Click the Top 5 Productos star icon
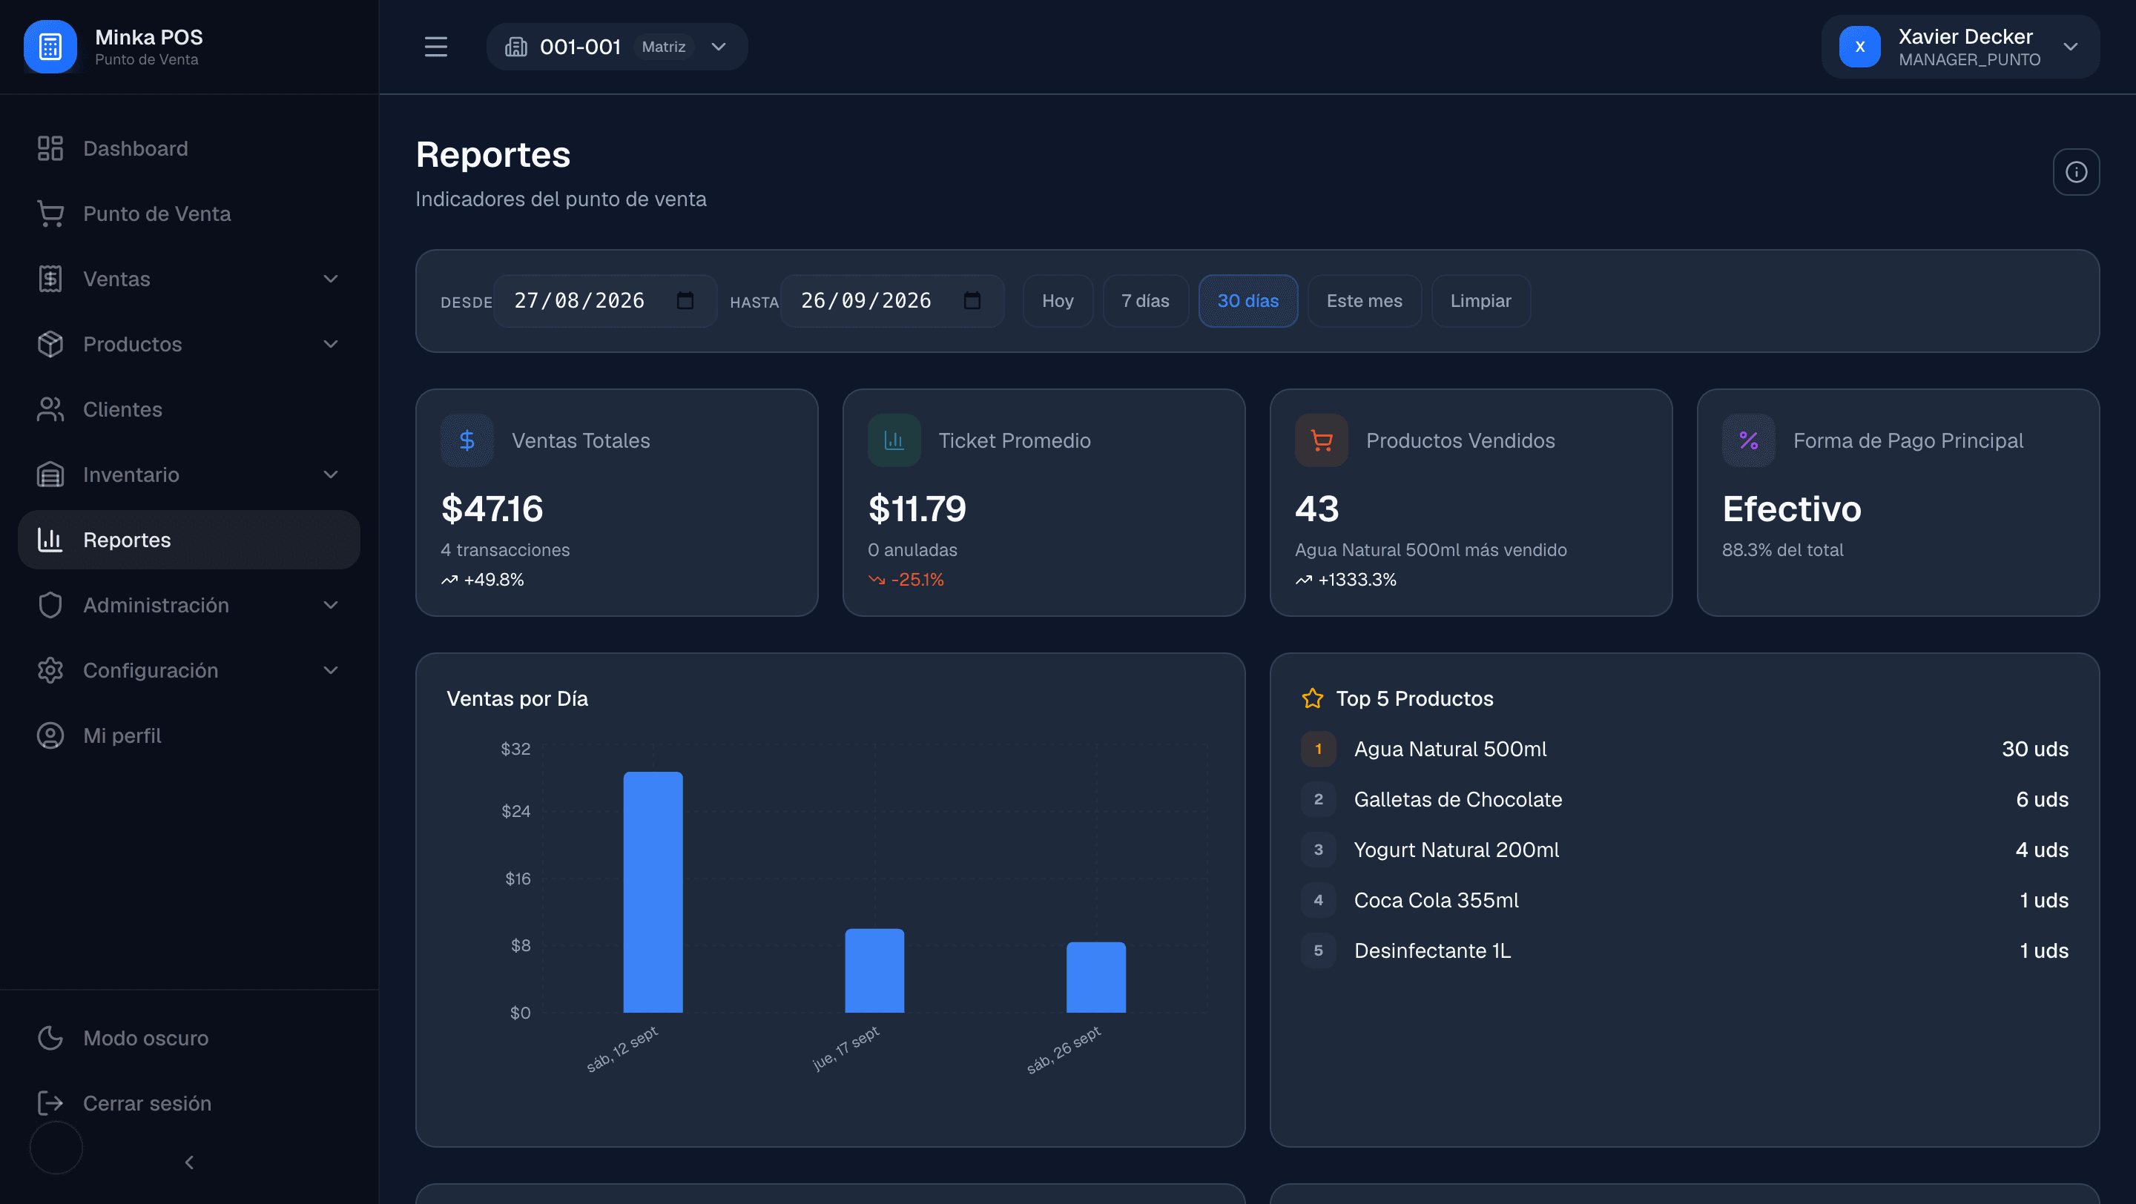Screen dimensions: 2136x1204 1312,698
